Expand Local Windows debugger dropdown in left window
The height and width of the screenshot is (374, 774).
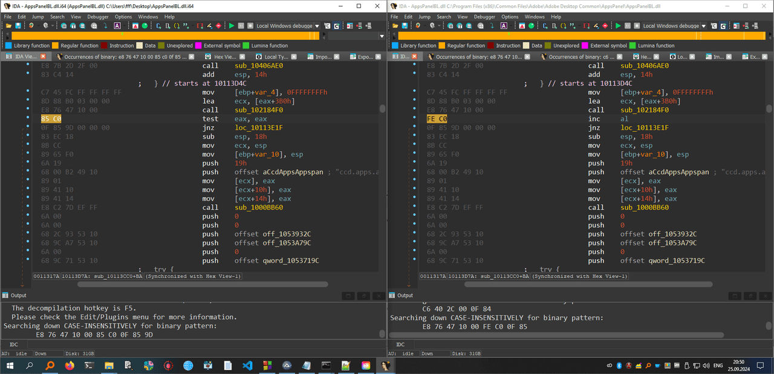(x=317, y=26)
